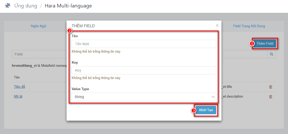The image size is (288, 134).
Task: Click the Tên column header in table
Action: pyautogui.click(x=17, y=77)
